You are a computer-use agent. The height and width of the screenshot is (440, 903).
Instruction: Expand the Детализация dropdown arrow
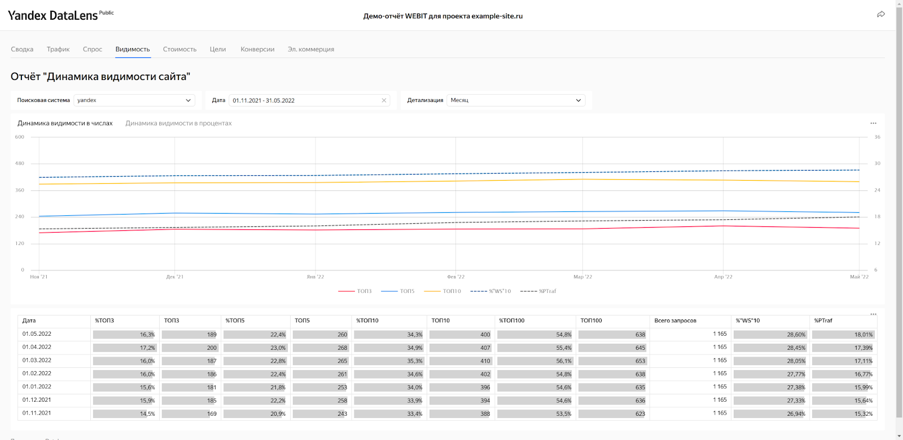(578, 100)
